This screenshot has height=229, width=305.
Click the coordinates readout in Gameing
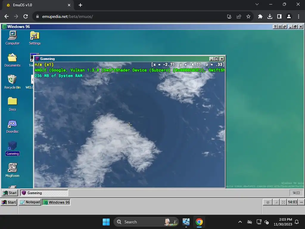click(x=188, y=65)
